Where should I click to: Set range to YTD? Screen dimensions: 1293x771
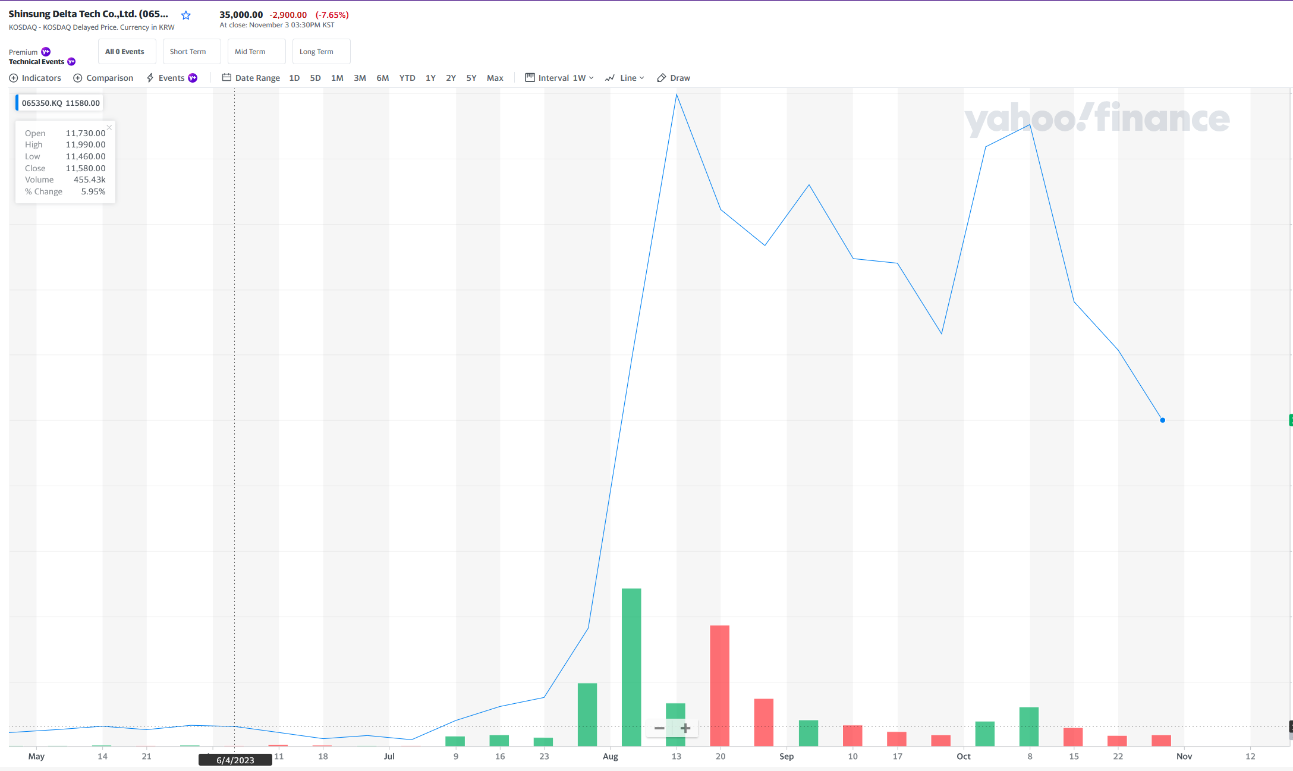coord(407,78)
